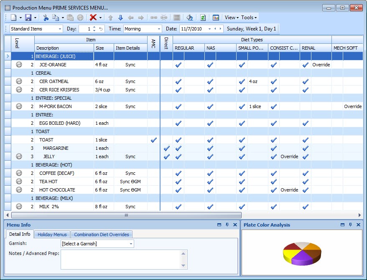Go to the previous date arrow
The height and width of the screenshot is (280, 367).
[x=215, y=29]
